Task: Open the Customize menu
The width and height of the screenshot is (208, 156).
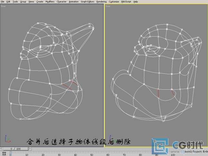Action: coord(114,2)
